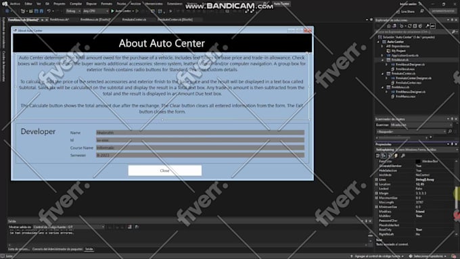Select the Developer group label

pos(38,131)
